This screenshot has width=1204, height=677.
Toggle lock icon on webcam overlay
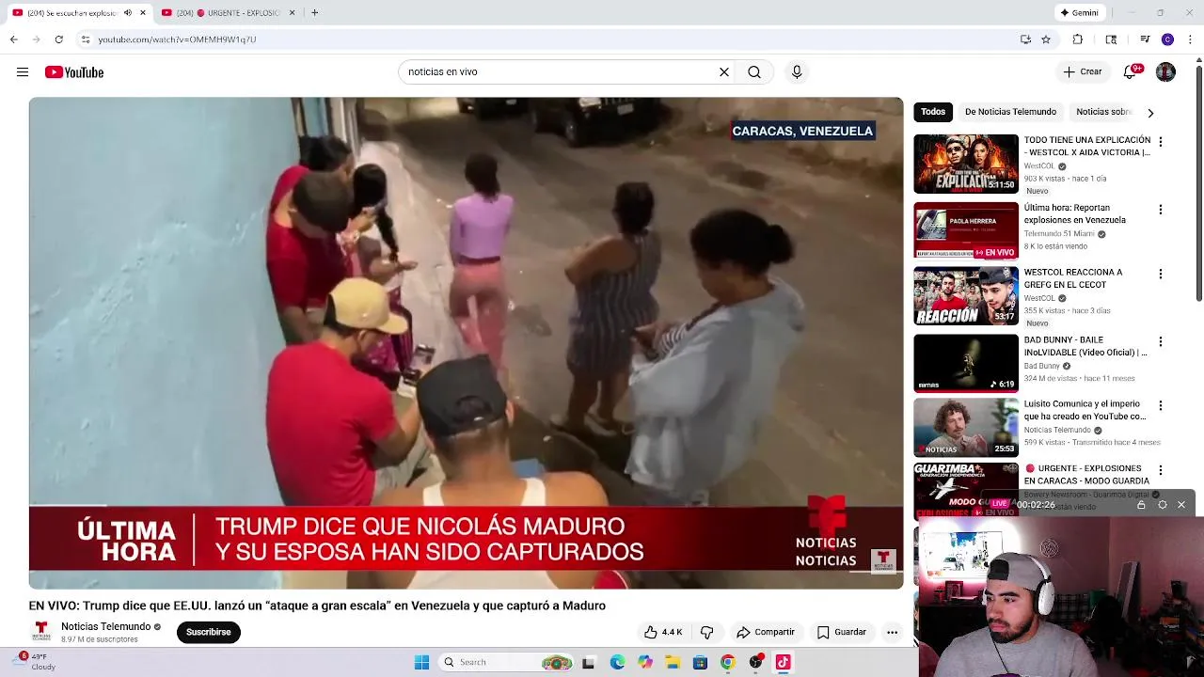click(x=1141, y=505)
